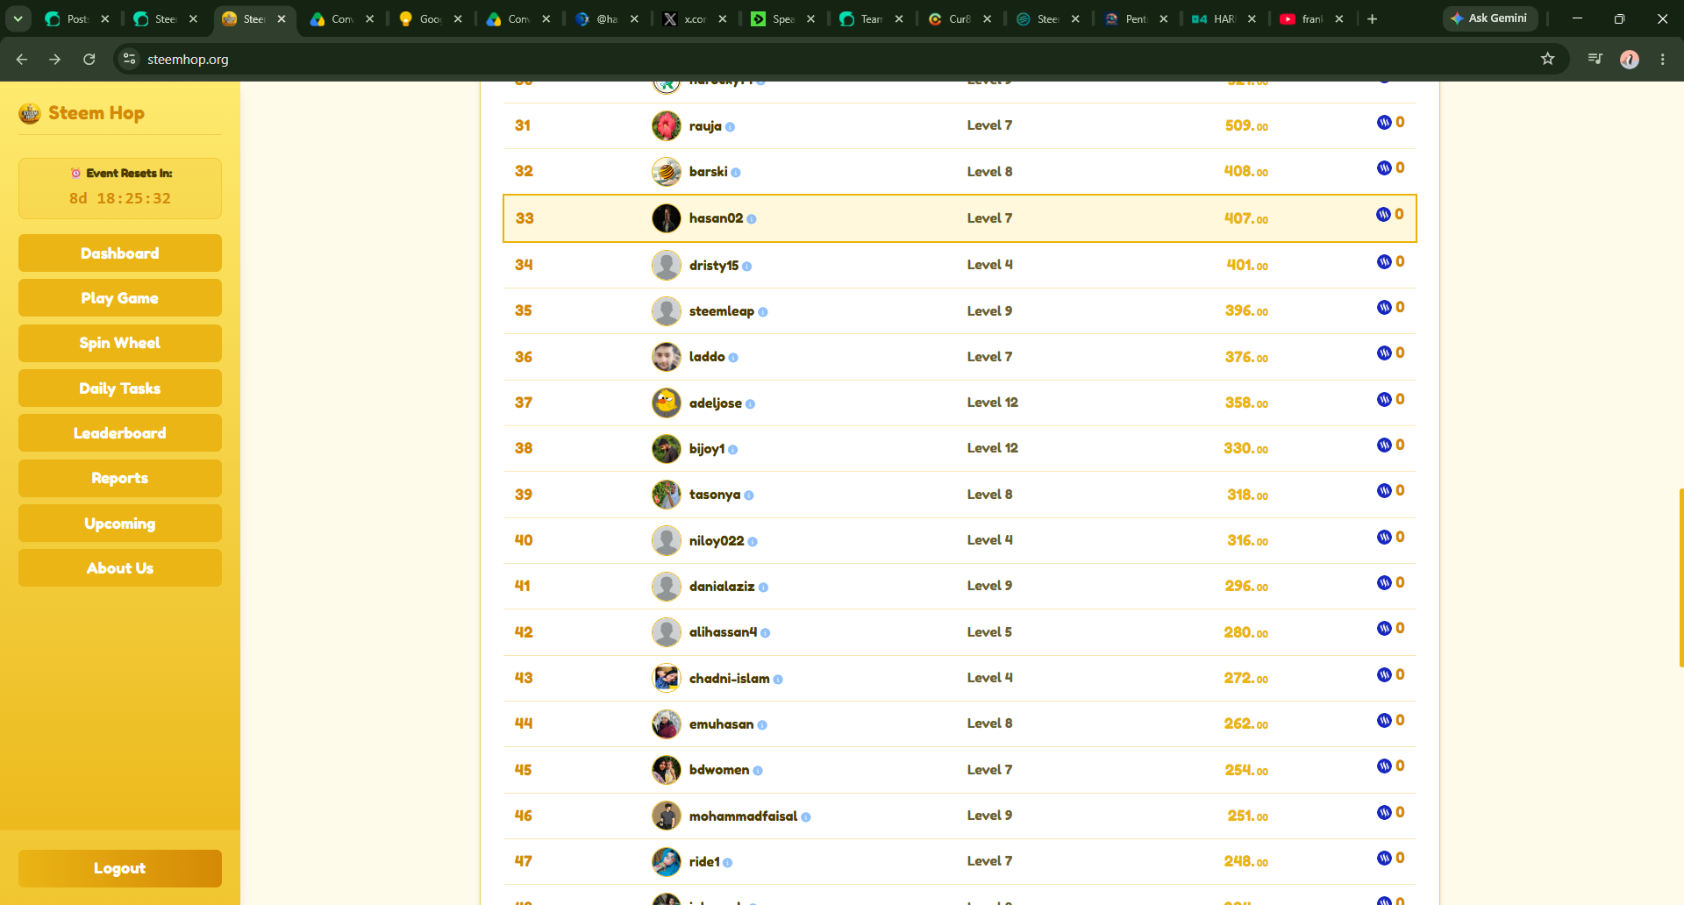This screenshot has width=1684, height=905.
Task: Click score 407.00 in hasan02's row
Action: tap(1246, 218)
